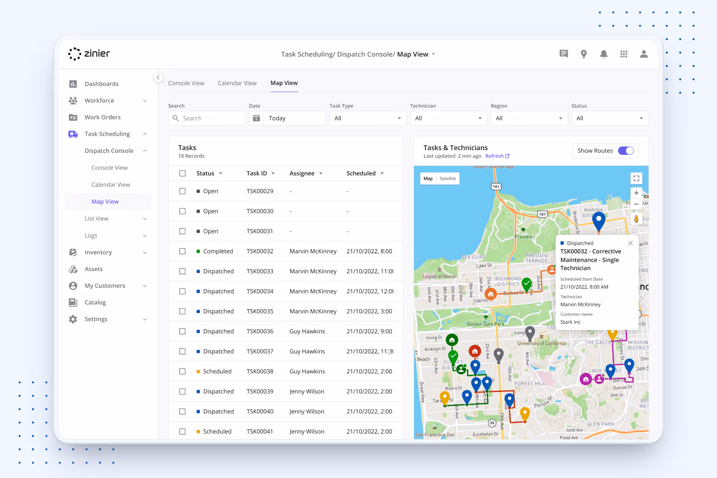Open the Status filter dropdown
717x478 pixels.
click(x=610, y=118)
